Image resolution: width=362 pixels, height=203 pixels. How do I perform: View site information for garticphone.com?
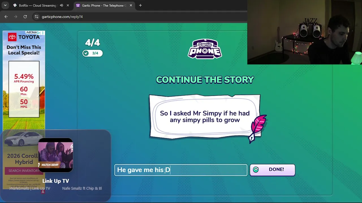point(36,17)
